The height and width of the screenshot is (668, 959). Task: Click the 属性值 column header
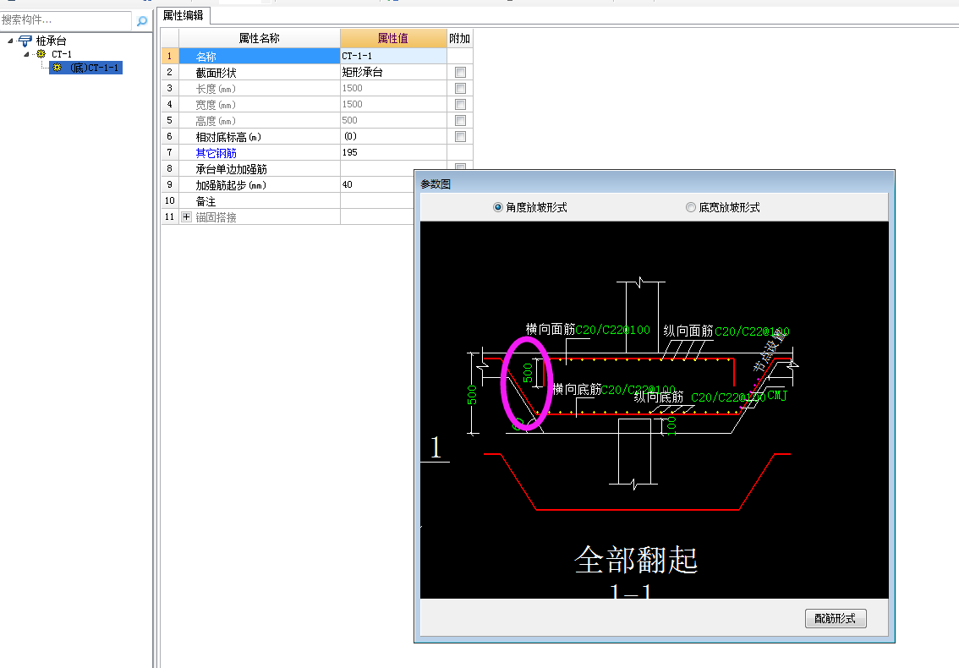point(393,38)
